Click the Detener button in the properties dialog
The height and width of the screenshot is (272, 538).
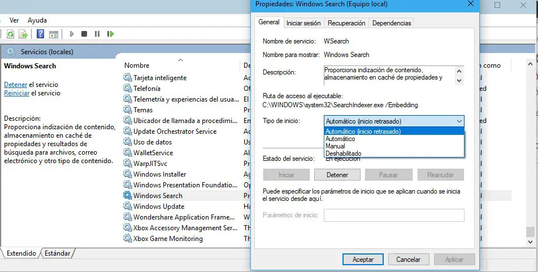337,175
